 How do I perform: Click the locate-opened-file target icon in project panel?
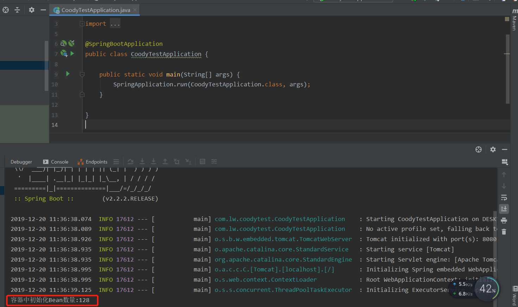click(6, 10)
